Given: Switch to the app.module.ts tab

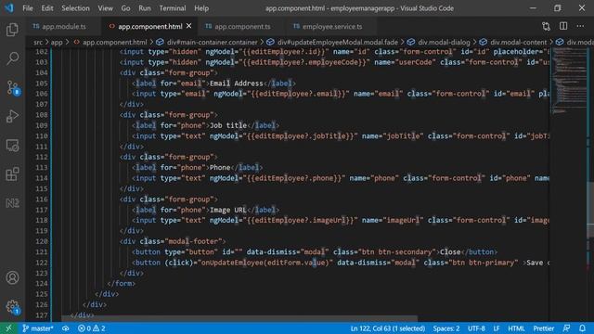Looking at the screenshot, I should point(64,26).
